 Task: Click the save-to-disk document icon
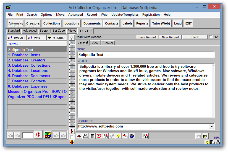click(145, 136)
